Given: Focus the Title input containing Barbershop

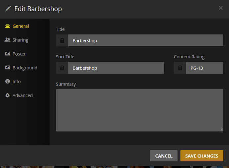Looking at the screenshot, I should (146, 40).
